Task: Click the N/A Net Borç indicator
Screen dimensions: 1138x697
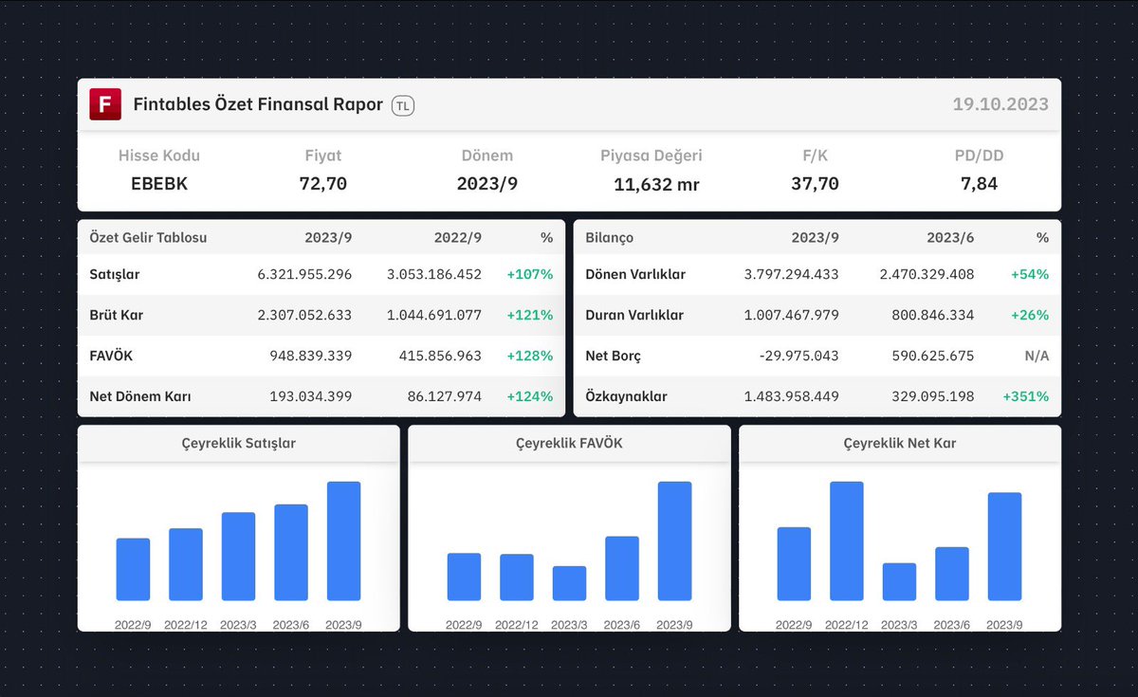Action: point(1037,356)
